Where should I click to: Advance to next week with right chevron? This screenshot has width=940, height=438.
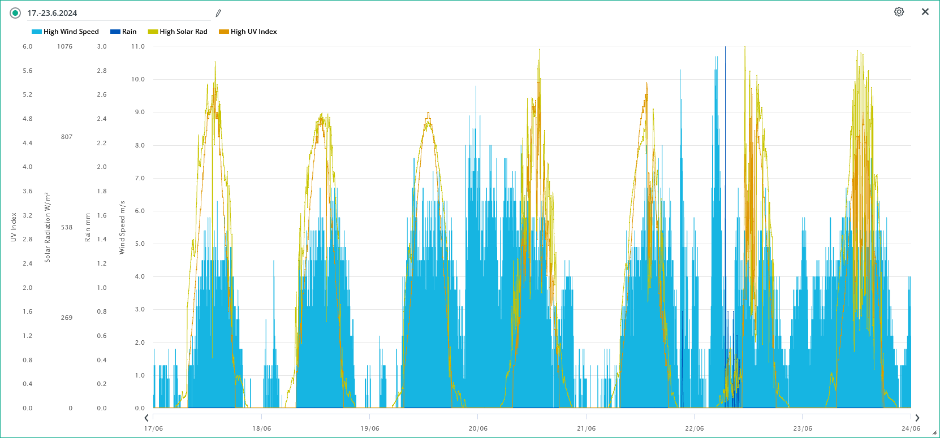pos(917,418)
